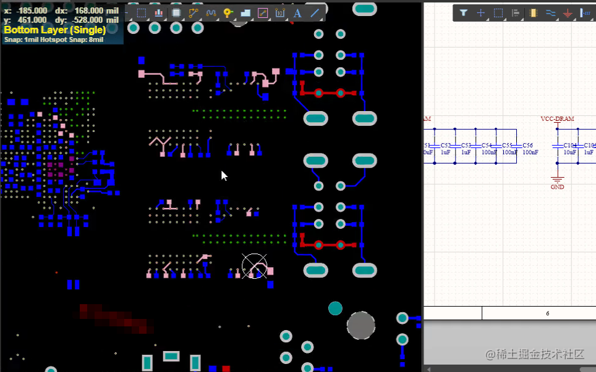Enable the selection rectangle tool
The image size is (596, 372).
[142, 12]
